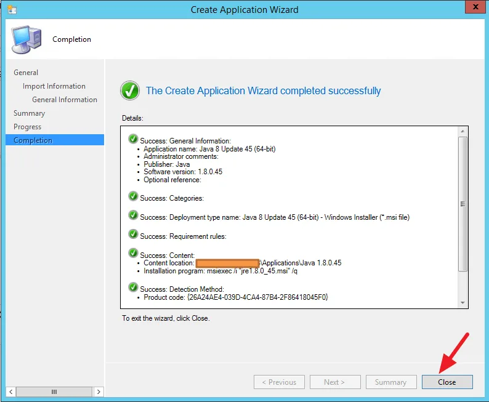This screenshot has width=489, height=402.
Task: Select General step in wizard sidebar
Action: [26, 73]
